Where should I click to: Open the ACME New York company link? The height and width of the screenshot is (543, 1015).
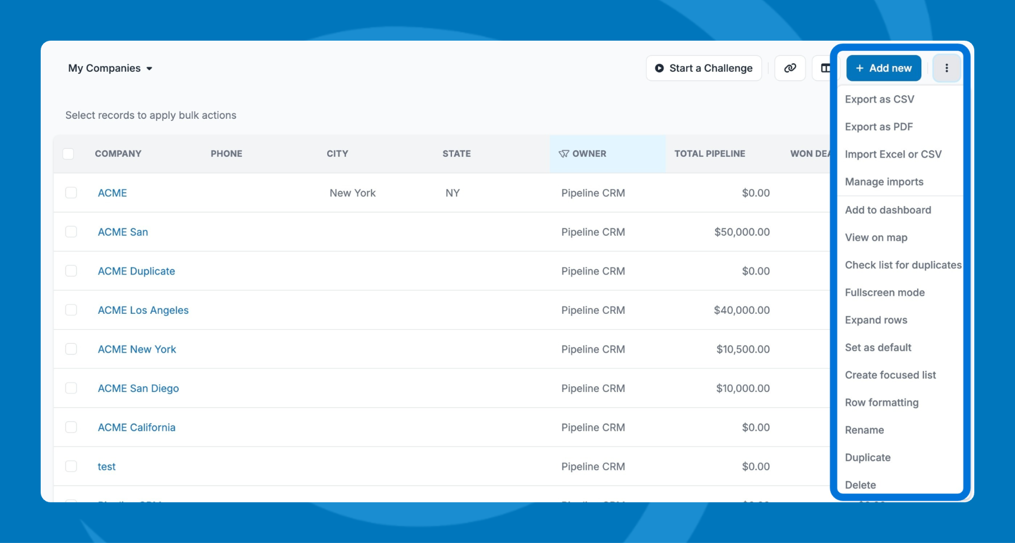tap(137, 349)
